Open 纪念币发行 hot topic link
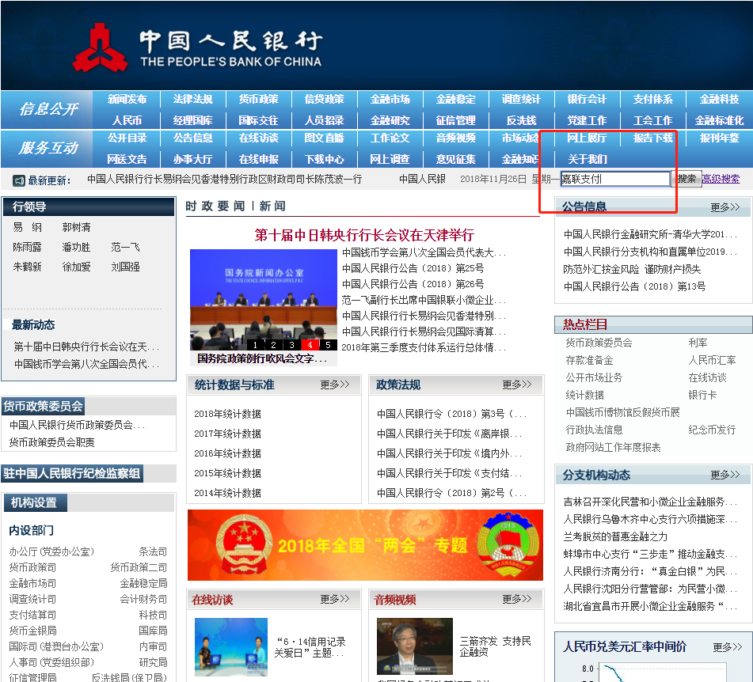The height and width of the screenshot is (682, 753). pos(712,430)
